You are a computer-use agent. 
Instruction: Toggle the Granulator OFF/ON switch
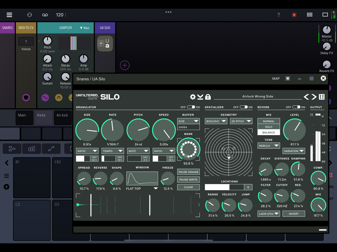pos(191,107)
